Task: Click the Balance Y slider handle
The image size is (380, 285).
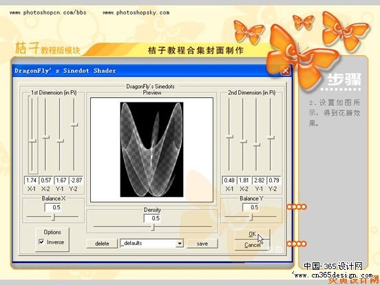Action: pos(251,217)
